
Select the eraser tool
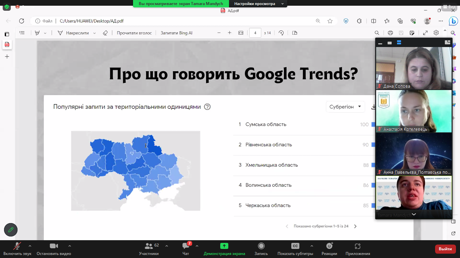tap(105, 33)
